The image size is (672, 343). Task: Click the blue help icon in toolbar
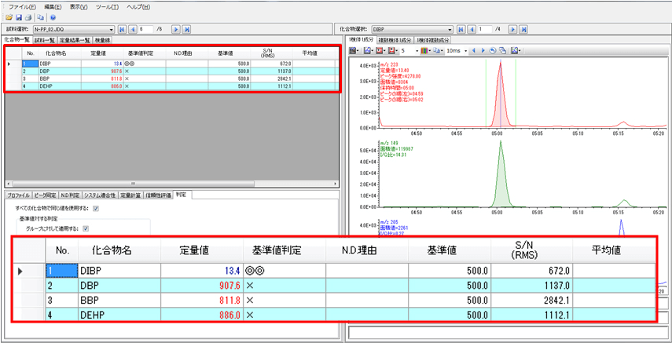pos(53,16)
